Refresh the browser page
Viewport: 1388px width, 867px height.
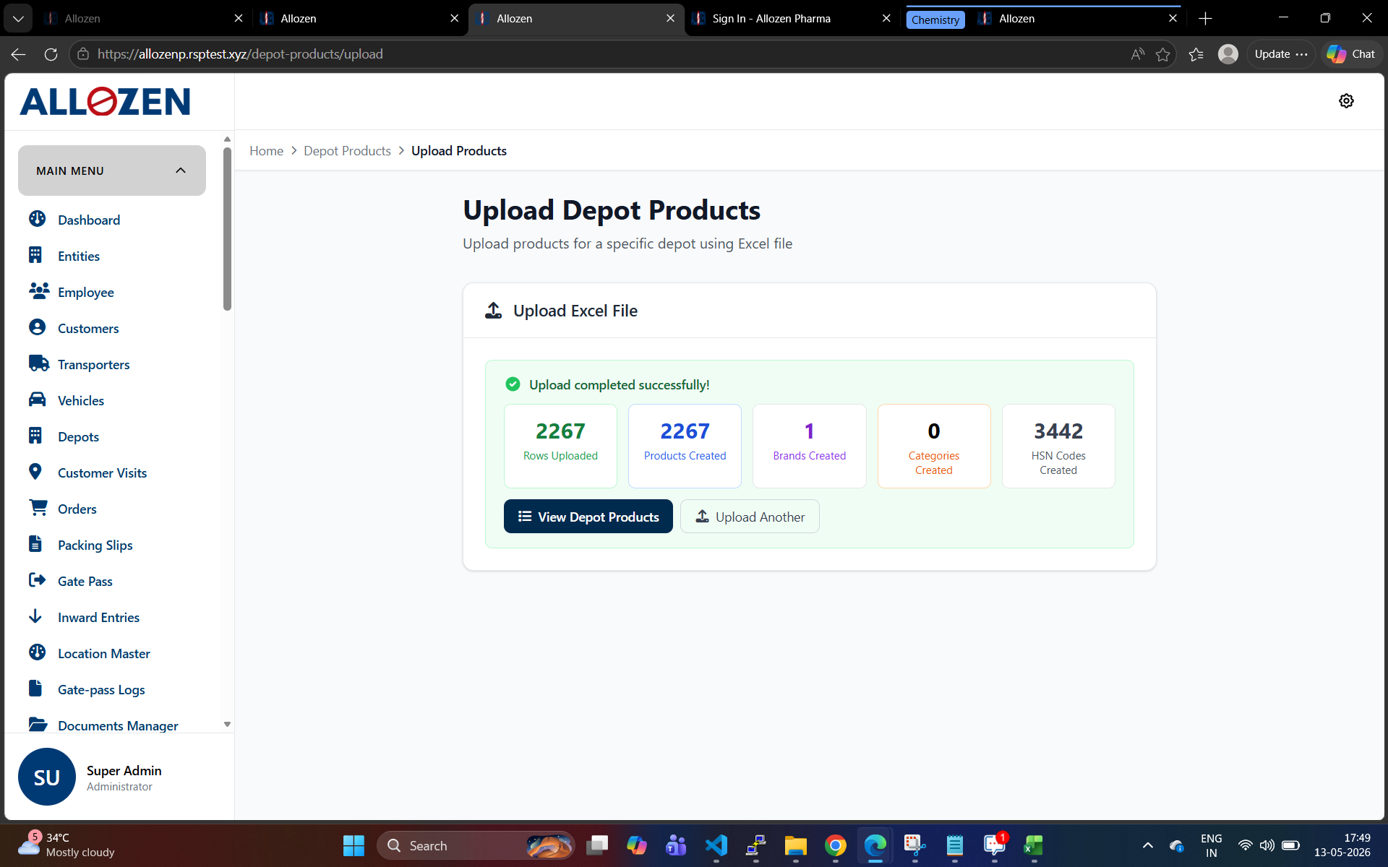51,54
